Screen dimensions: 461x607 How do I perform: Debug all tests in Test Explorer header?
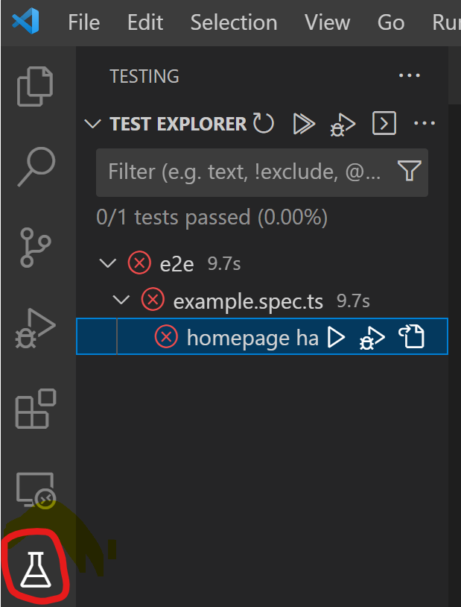[x=343, y=125]
